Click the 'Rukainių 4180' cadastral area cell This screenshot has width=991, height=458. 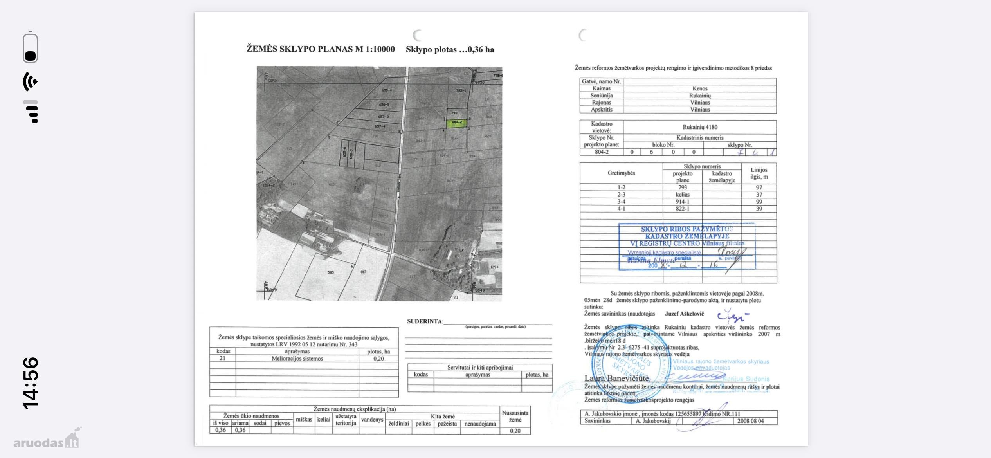pos(700,127)
